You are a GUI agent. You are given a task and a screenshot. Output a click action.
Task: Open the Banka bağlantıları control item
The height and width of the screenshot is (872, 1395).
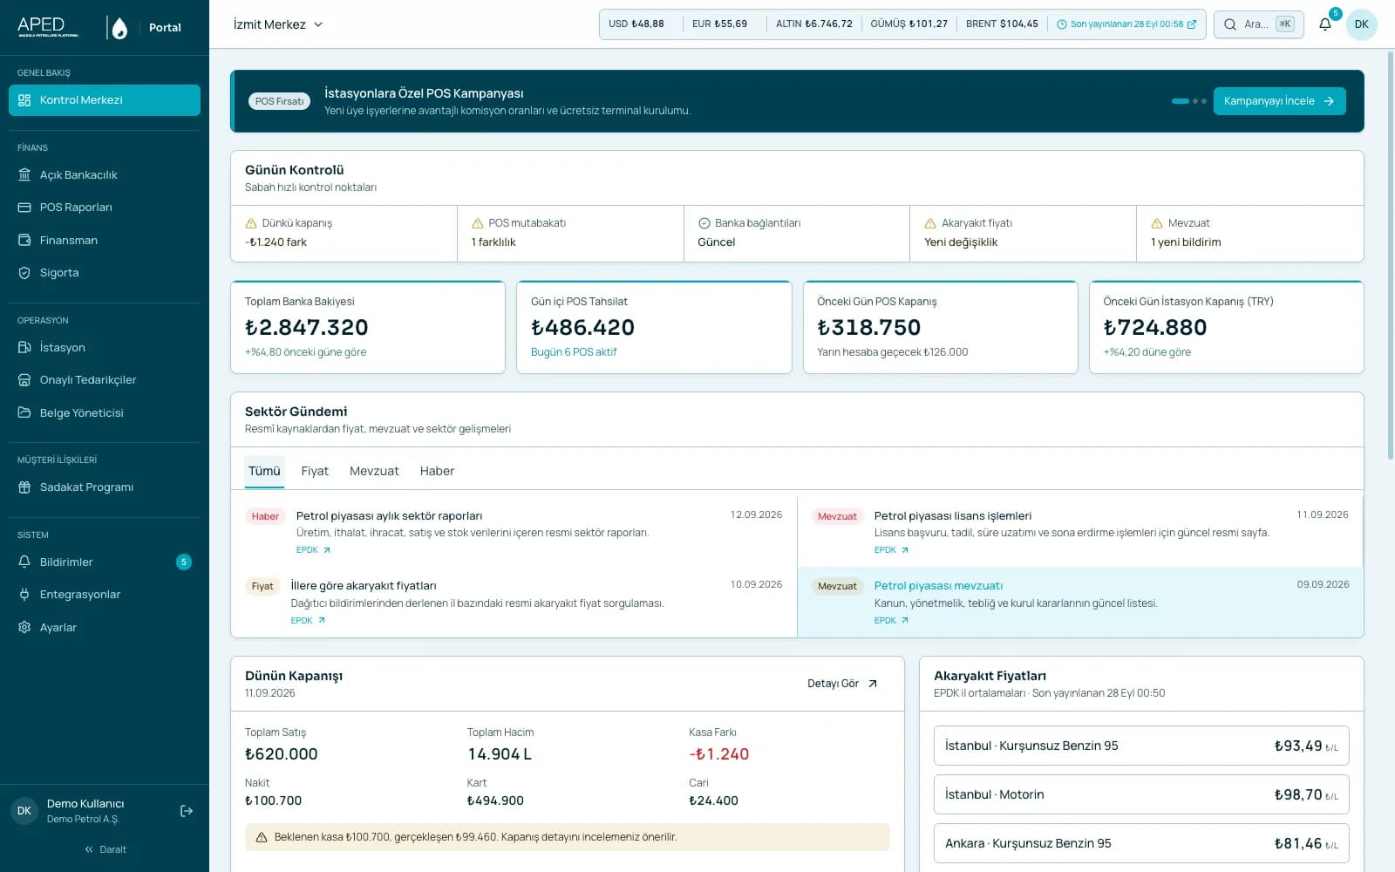(797, 234)
